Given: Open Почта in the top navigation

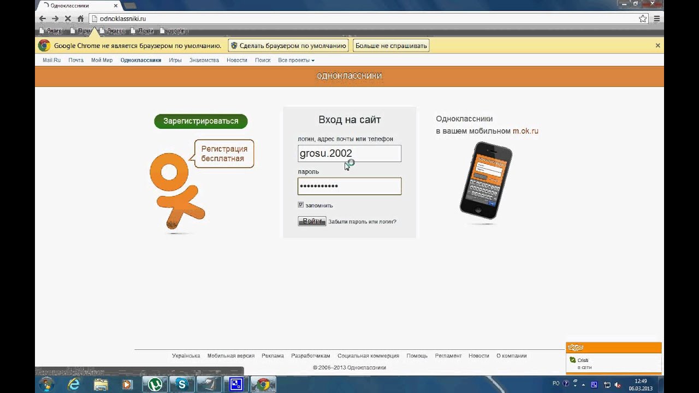Looking at the screenshot, I should 76,60.
